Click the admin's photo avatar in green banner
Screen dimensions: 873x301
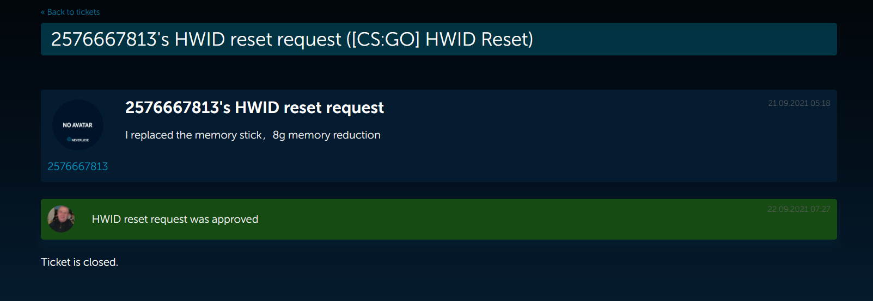click(61, 219)
